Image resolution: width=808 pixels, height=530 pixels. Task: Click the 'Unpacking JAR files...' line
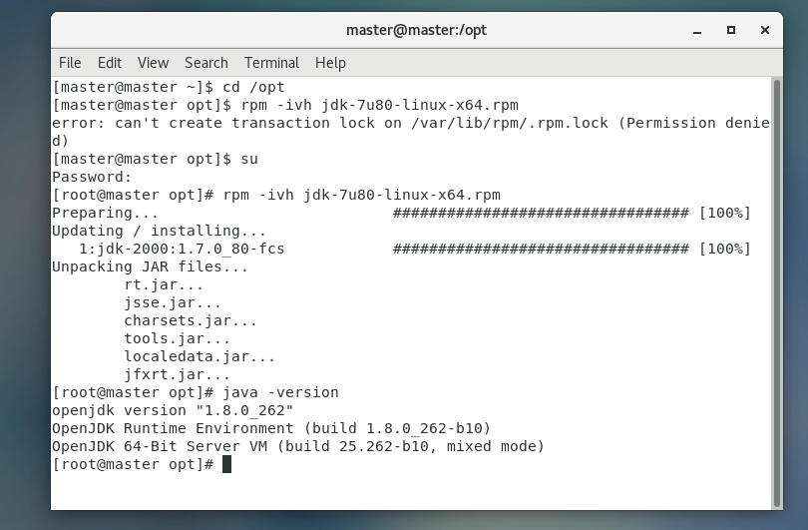[x=150, y=266]
